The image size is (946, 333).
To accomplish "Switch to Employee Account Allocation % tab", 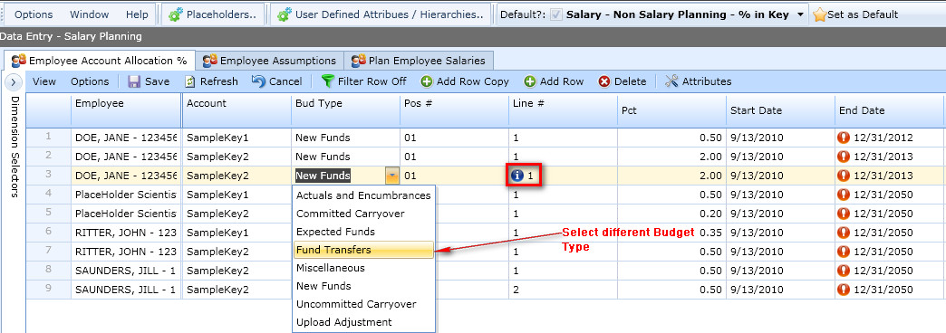I will click(x=100, y=61).
